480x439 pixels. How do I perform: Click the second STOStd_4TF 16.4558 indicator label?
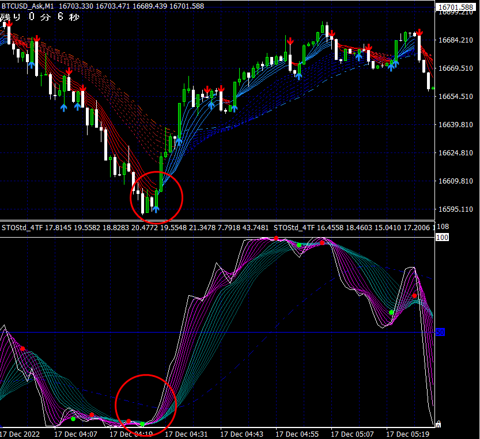[x=309, y=227]
